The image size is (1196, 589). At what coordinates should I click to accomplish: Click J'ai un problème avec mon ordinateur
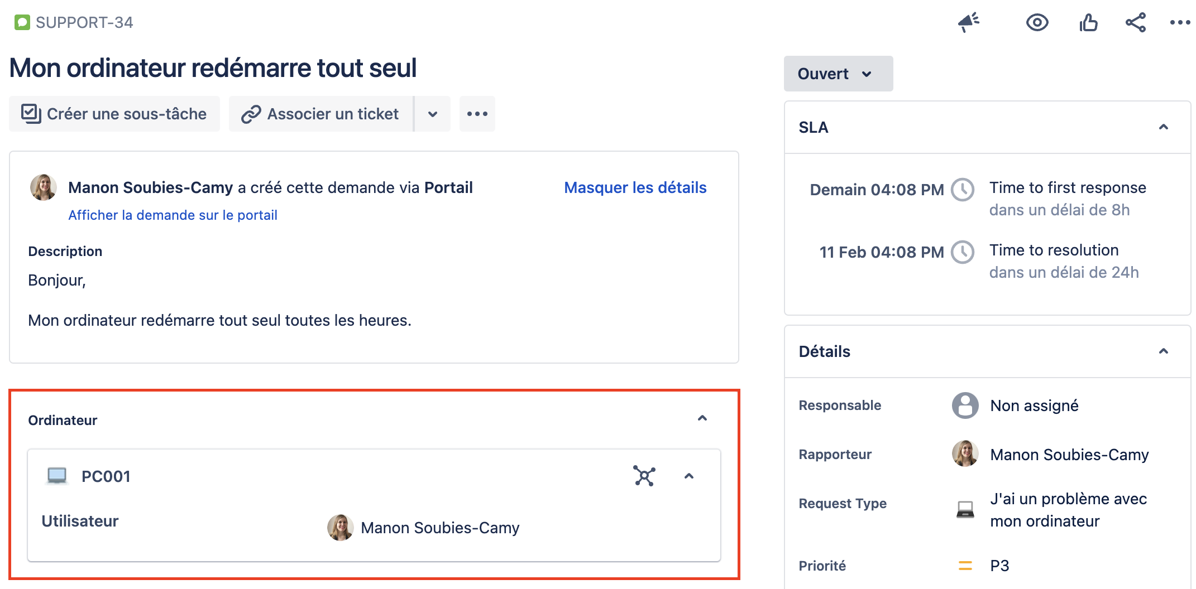click(1068, 510)
